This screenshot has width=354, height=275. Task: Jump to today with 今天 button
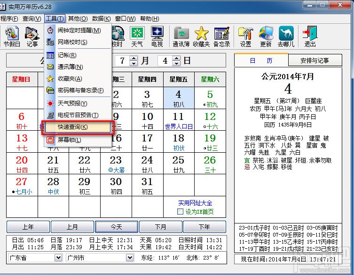point(117,227)
